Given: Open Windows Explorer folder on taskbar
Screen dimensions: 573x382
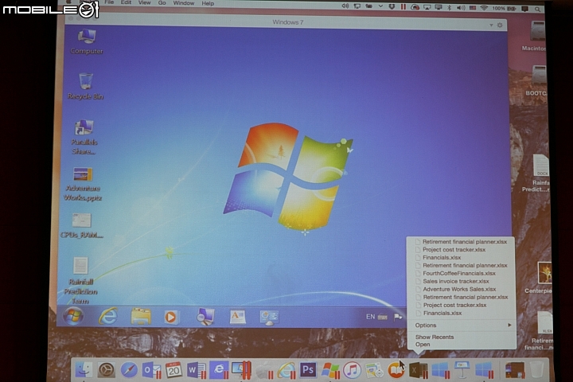Looking at the screenshot, I should (141, 317).
